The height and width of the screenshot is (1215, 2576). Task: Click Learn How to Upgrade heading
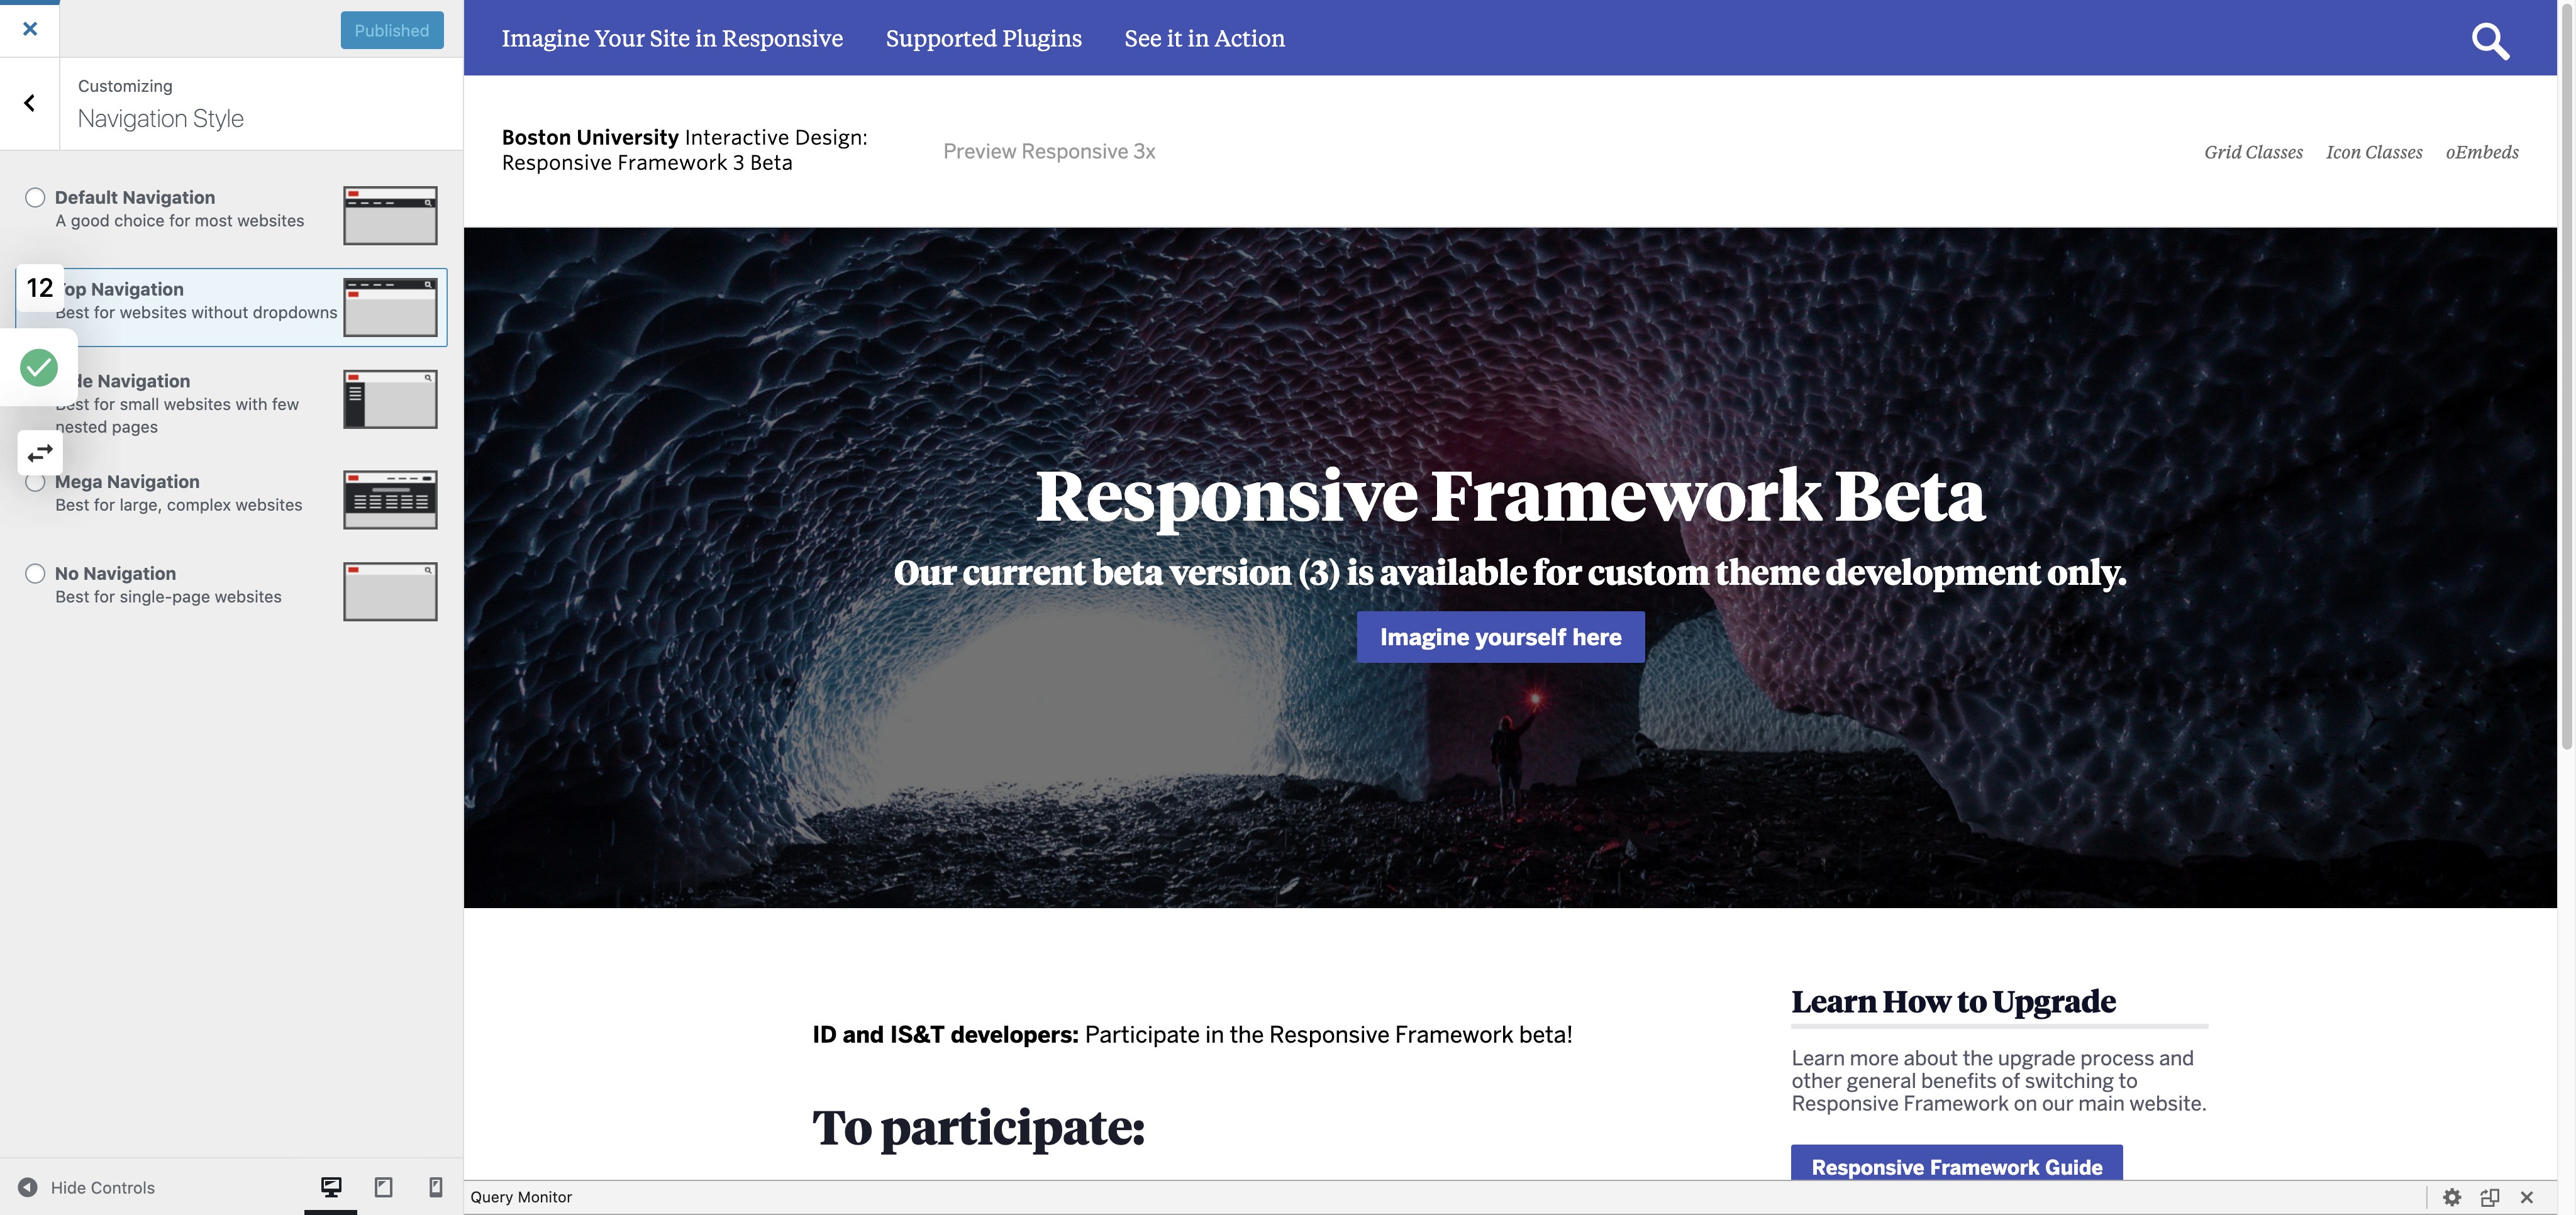click(x=1953, y=1001)
